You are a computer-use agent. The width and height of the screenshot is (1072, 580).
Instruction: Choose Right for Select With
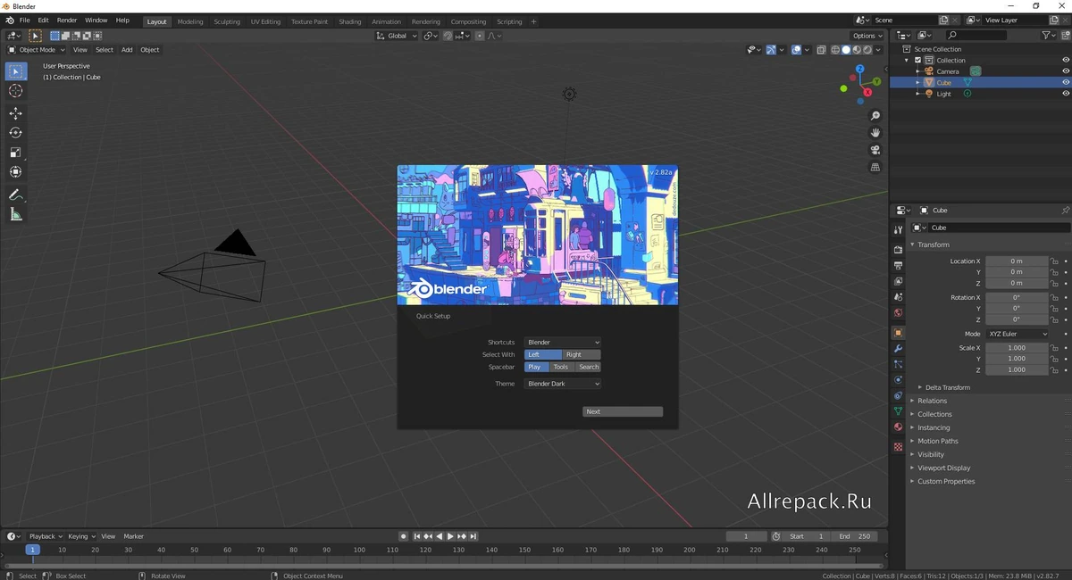[582, 354]
